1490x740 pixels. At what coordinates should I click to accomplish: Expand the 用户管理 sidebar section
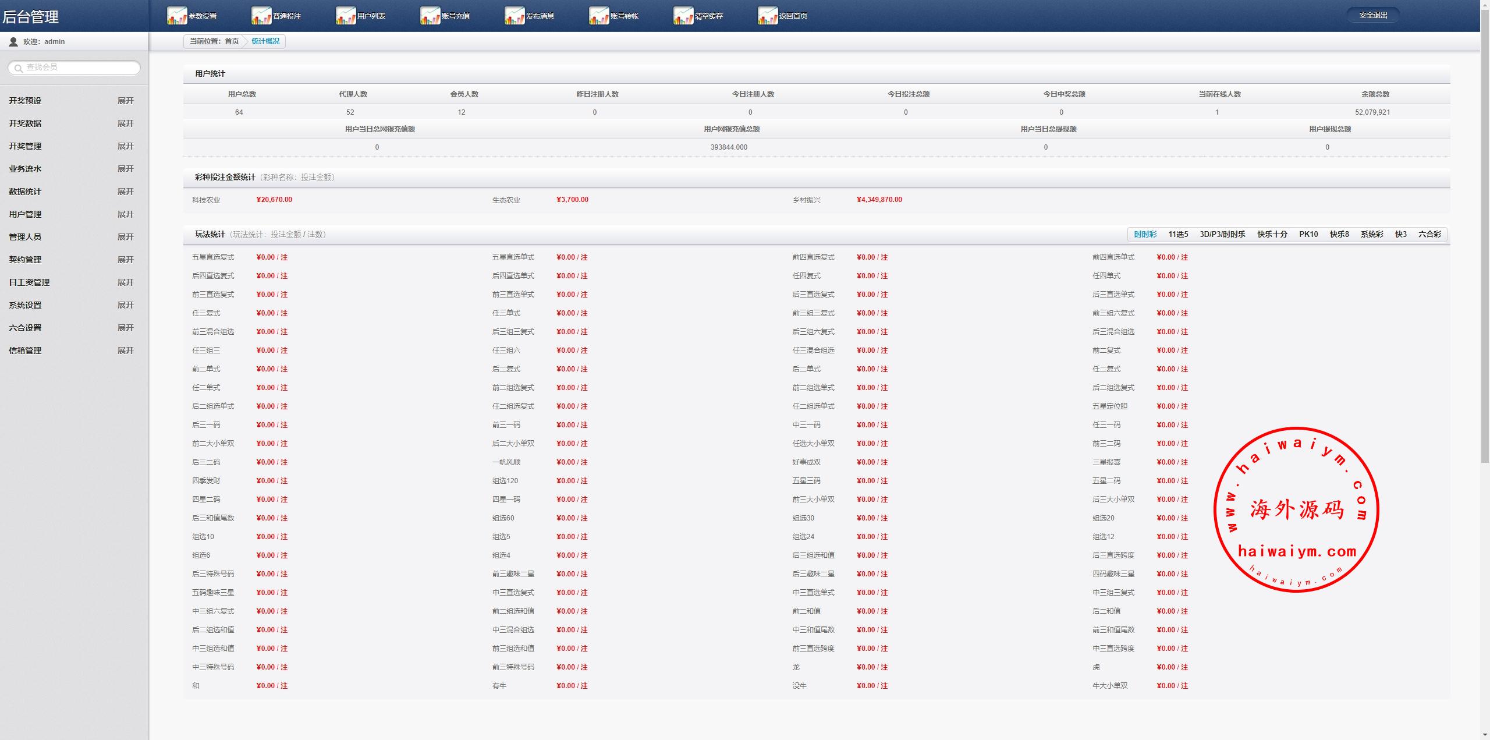125,214
